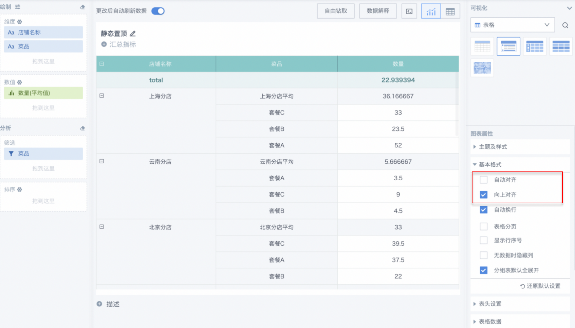Select the fourth striped table style thumbnail
The image size is (575, 328).
point(561,46)
